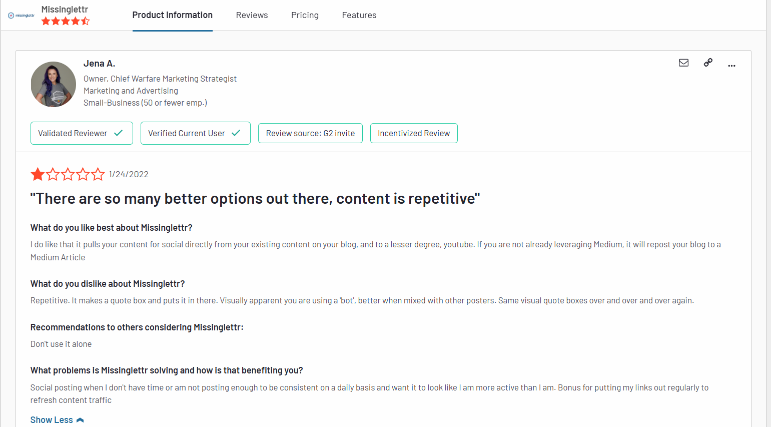
Task: Click the reviewer name Jena A.
Action: [x=99, y=64]
